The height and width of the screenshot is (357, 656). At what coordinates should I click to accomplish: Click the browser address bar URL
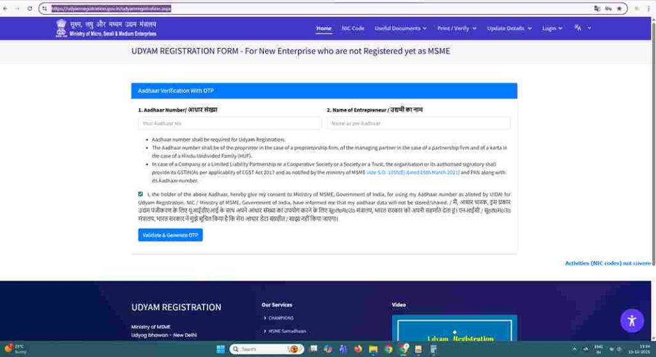(x=111, y=8)
